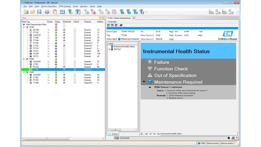Select Instrument health status tree item

tap(124, 47)
